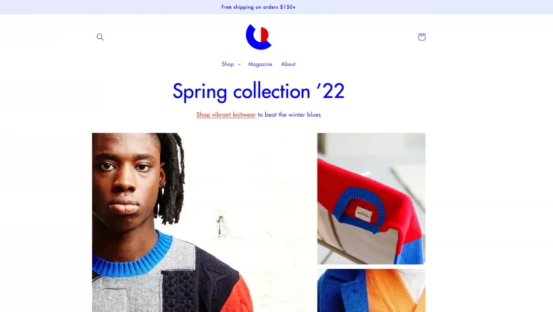Click the blue cuff on the red sweater

click(x=410, y=250)
